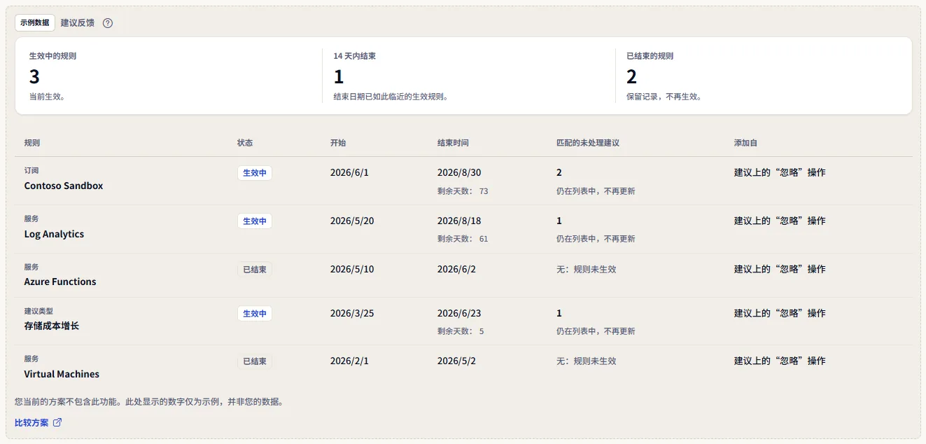Select the 建议反馈 heading text
Screen dimensions: 926x444
(77, 23)
